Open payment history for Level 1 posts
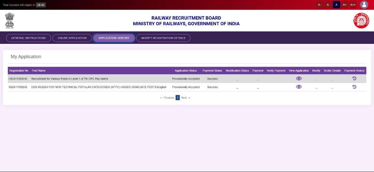The width and height of the screenshot is (374, 172). [x=354, y=79]
